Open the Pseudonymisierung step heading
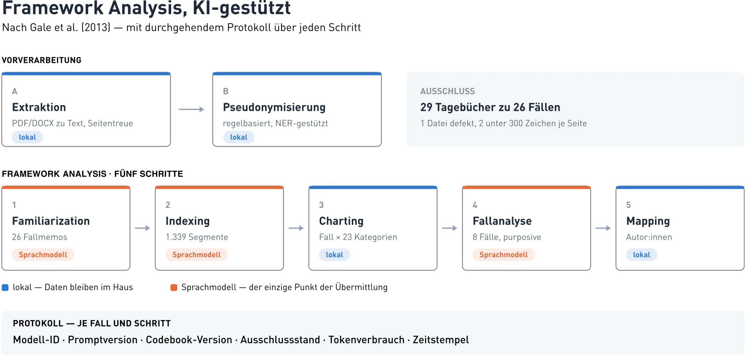Viewport: 746px width, 362px height. (274, 107)
